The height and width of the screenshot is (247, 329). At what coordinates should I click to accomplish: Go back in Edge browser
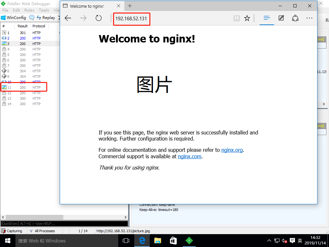pos(68,18)
